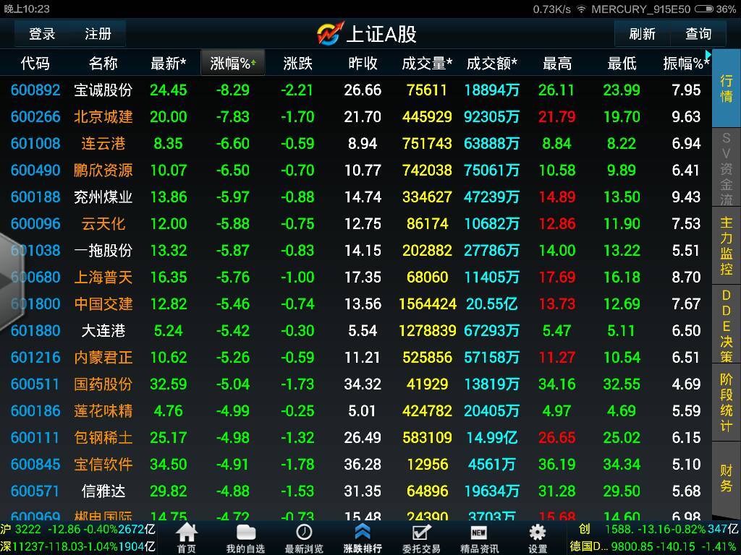Viewport: 741px width, 555px height.
Task: Open stock 中国交建 row
Action: [x=356, y=304]
